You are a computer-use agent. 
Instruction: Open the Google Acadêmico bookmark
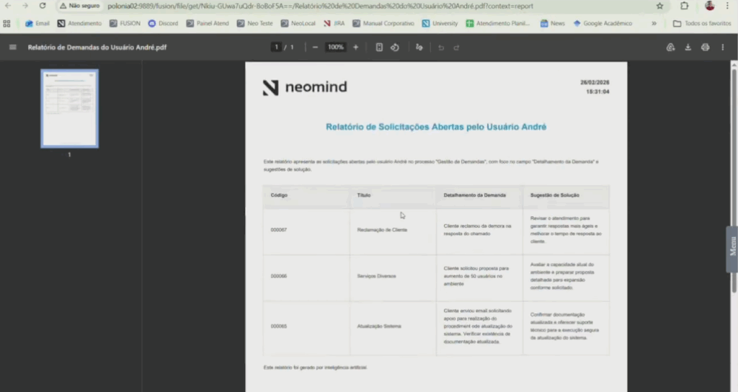603,23
